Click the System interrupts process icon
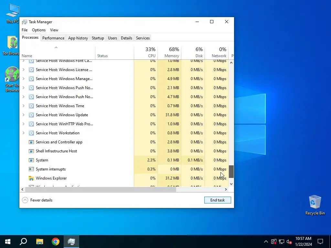Screen dimensions: 331x248 point(31,169)
